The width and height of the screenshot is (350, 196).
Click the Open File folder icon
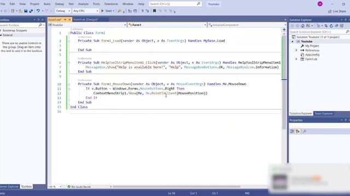20,11
